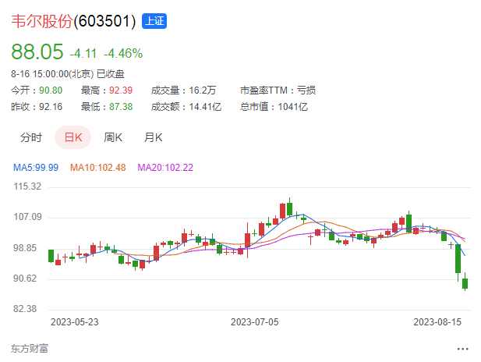The width and height of the screenshot is (481, 362).
Task: Click the MA5:99.99 legend label
Action: [x=36, y=167]
